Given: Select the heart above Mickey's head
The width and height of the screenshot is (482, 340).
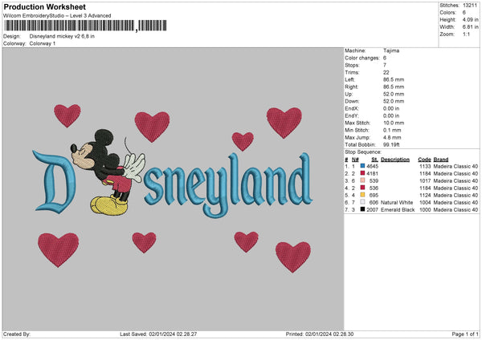Looking at the screenshot, I should 151,126.
